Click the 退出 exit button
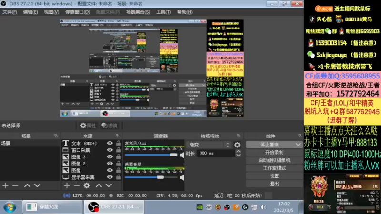Image resolution: width=381 pixels, height=214 pixels. [x=274, y=184]
